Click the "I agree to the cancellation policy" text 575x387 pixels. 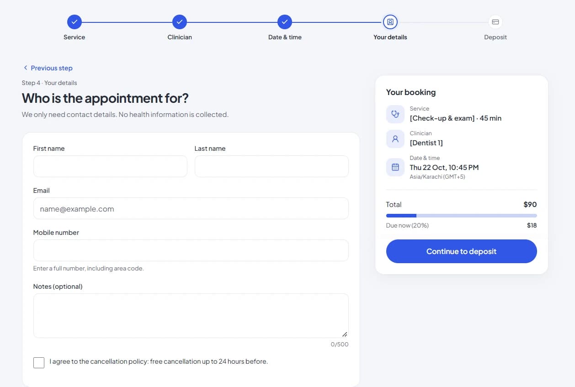coord(99,361)
